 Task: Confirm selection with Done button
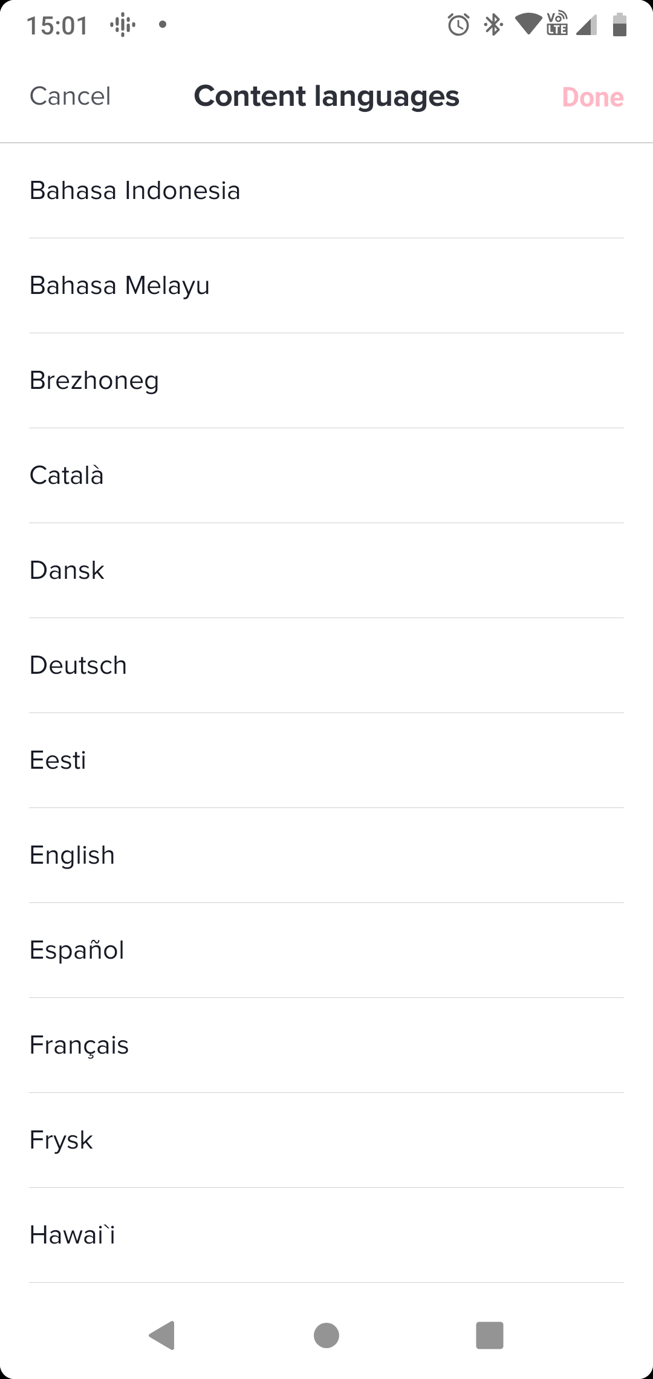593,97
